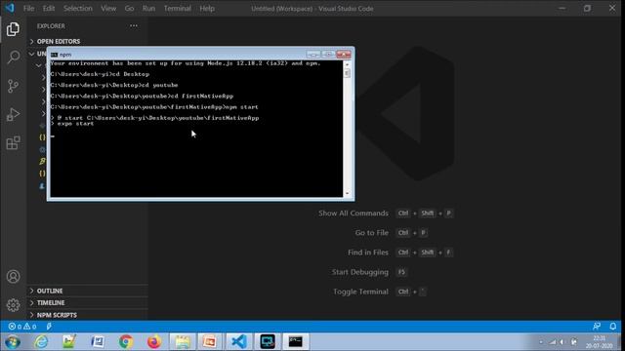Open the File menu
Screen dimensions: 625x351
(x=28, y=9)
